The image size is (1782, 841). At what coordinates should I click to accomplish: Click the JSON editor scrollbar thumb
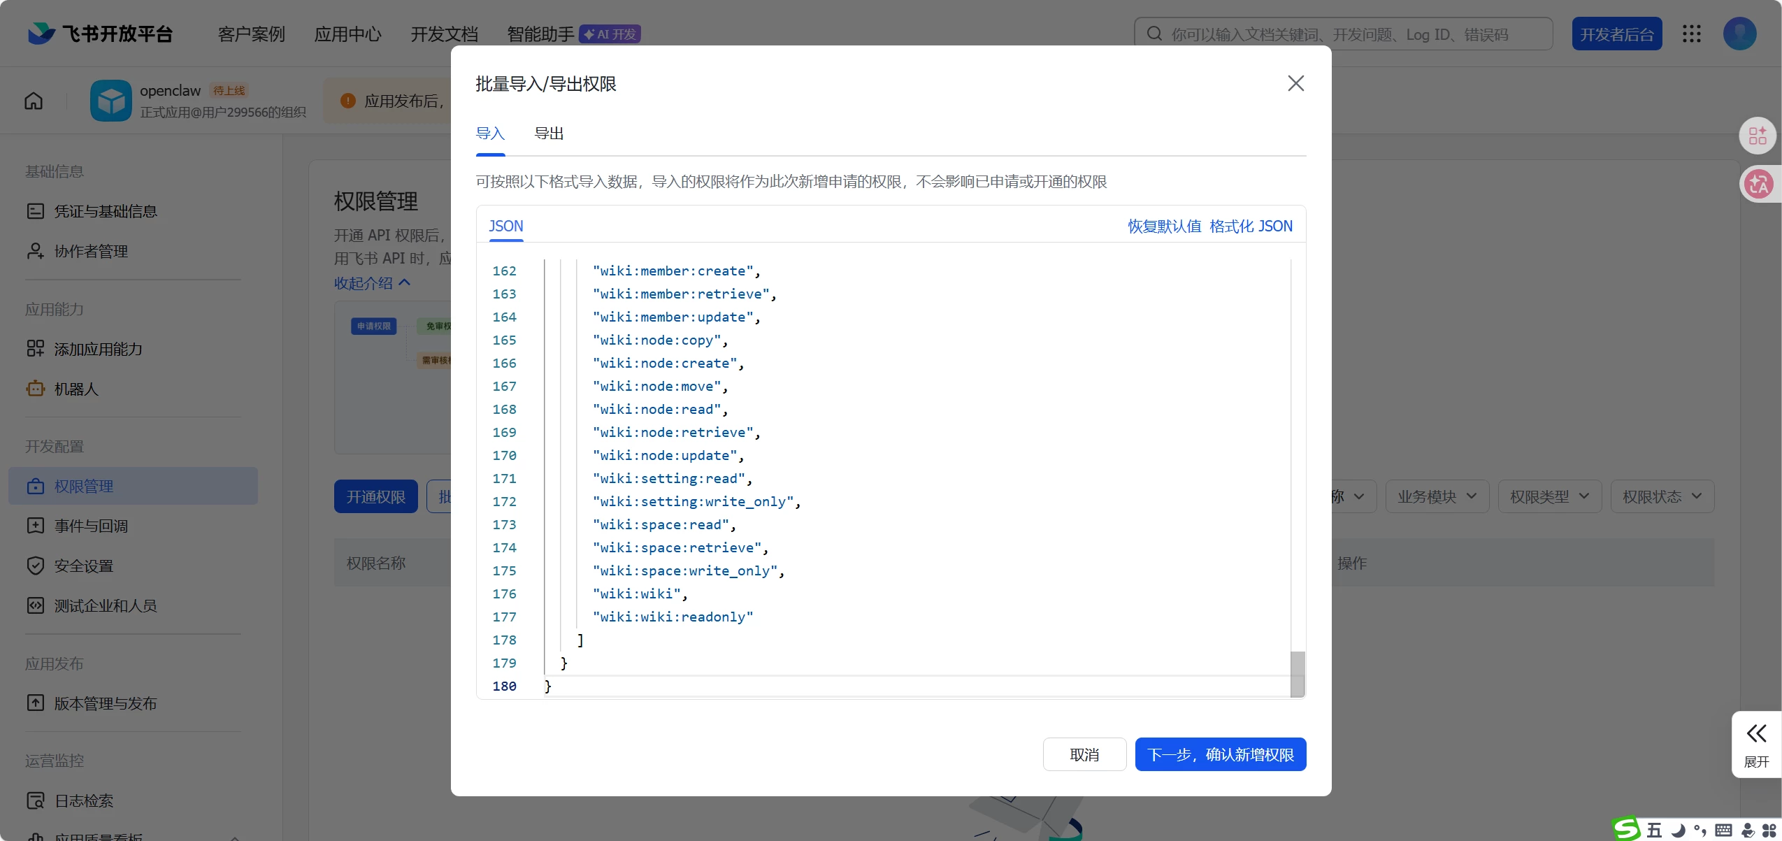point(1297,673)
